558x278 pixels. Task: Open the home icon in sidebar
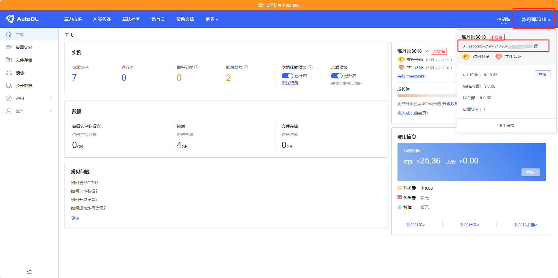pyautogui.click(x=9, y=34)
